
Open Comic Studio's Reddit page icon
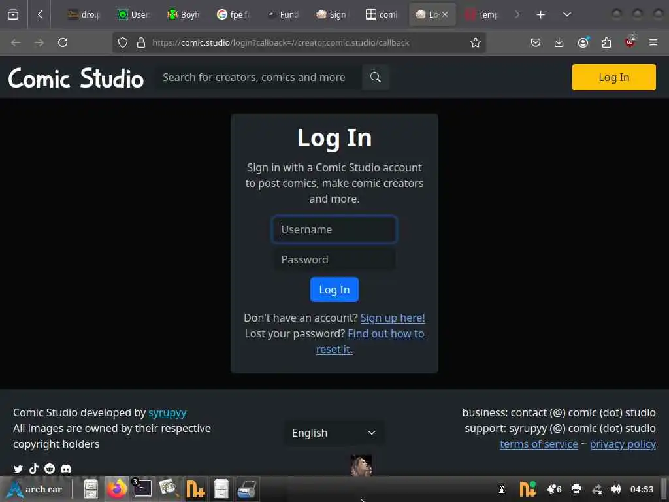[50, 469]
